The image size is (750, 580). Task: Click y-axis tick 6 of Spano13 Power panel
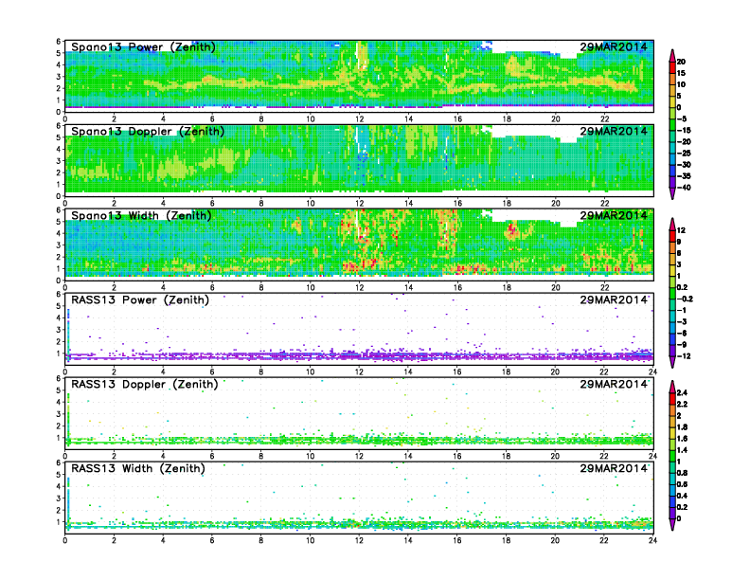point(59,42)
